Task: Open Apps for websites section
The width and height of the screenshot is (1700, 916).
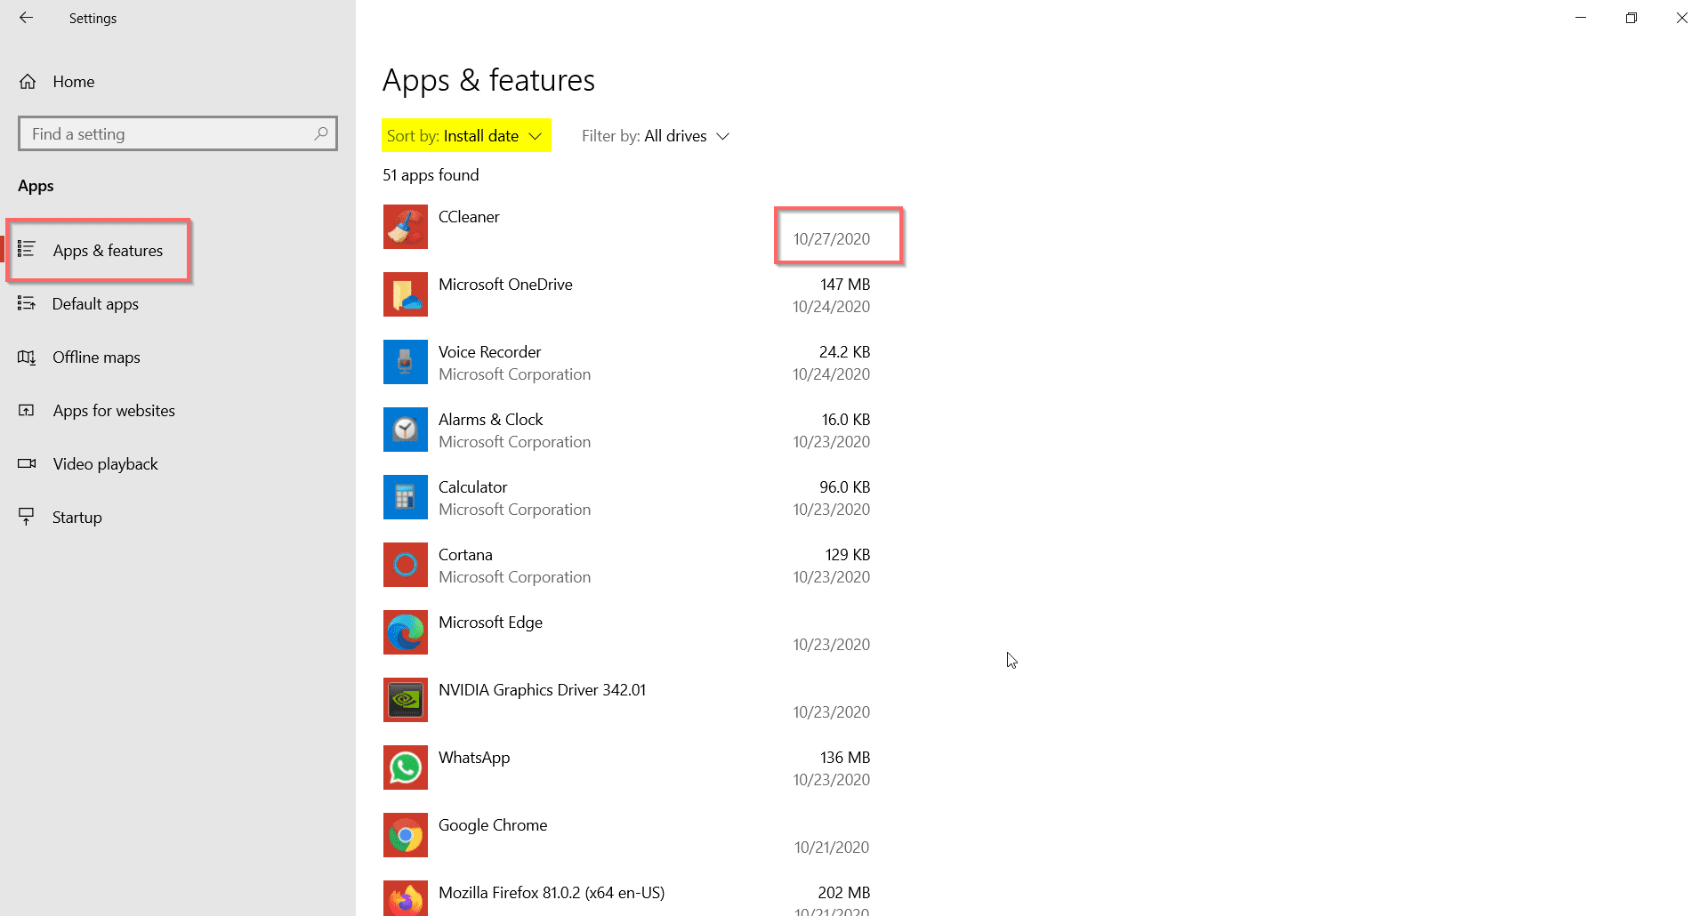Action: pyautogui.click(x=114, y=411)
